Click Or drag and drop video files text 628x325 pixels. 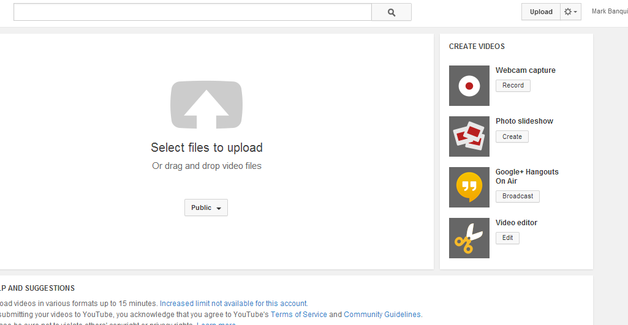[x=206, y=166]
